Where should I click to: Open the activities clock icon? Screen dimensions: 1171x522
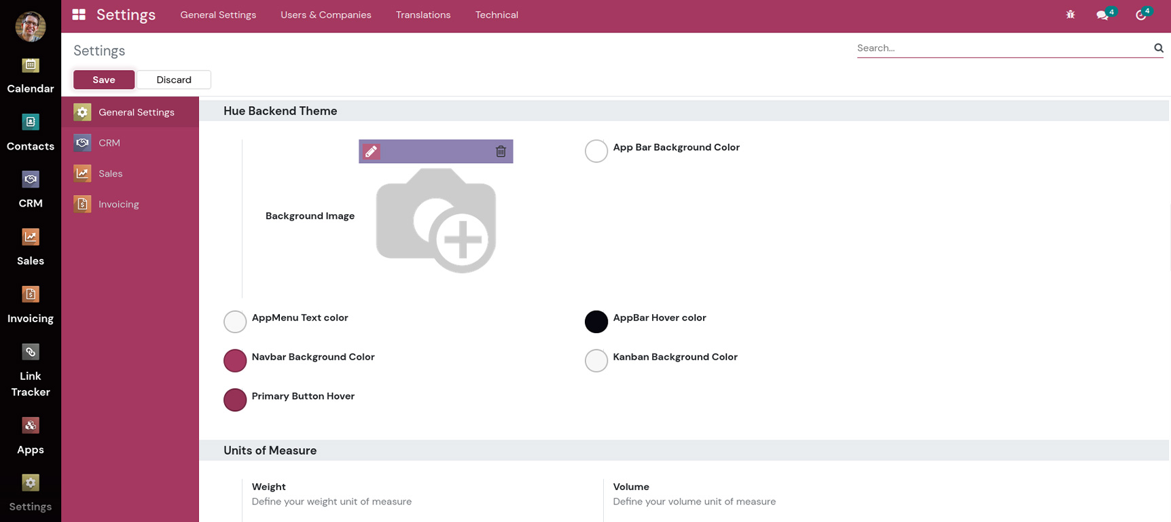click(x=1141, y=15)
